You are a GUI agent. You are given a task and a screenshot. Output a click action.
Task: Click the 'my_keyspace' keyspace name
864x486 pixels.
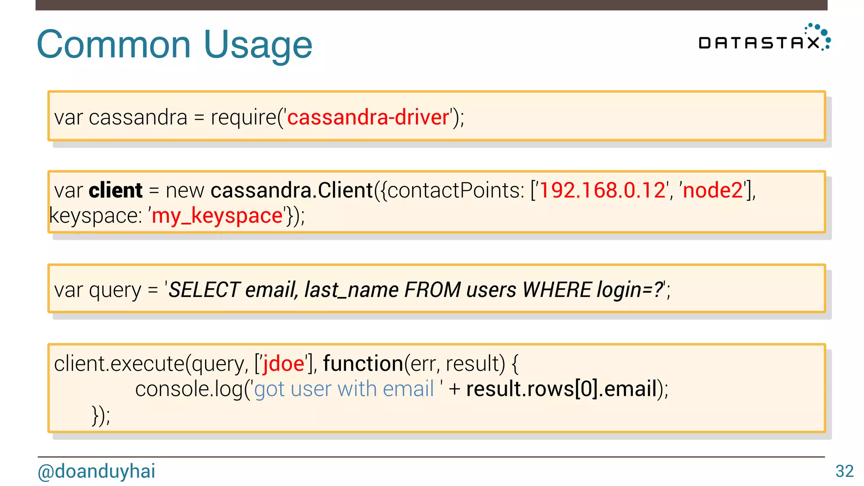coord(217,216)
